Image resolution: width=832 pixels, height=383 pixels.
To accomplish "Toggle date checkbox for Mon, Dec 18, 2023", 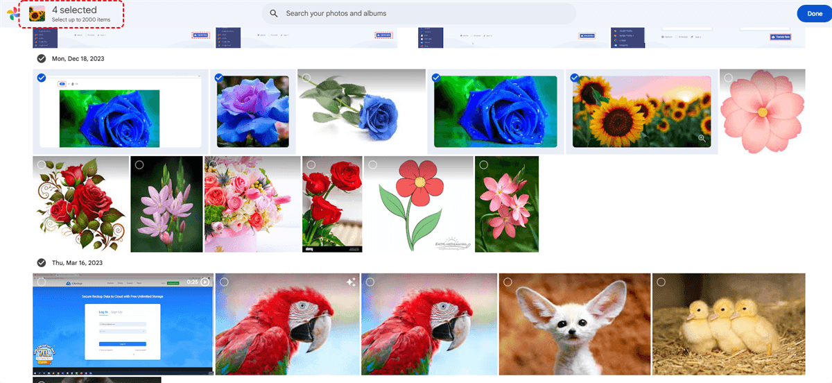I will coord(41,59).
